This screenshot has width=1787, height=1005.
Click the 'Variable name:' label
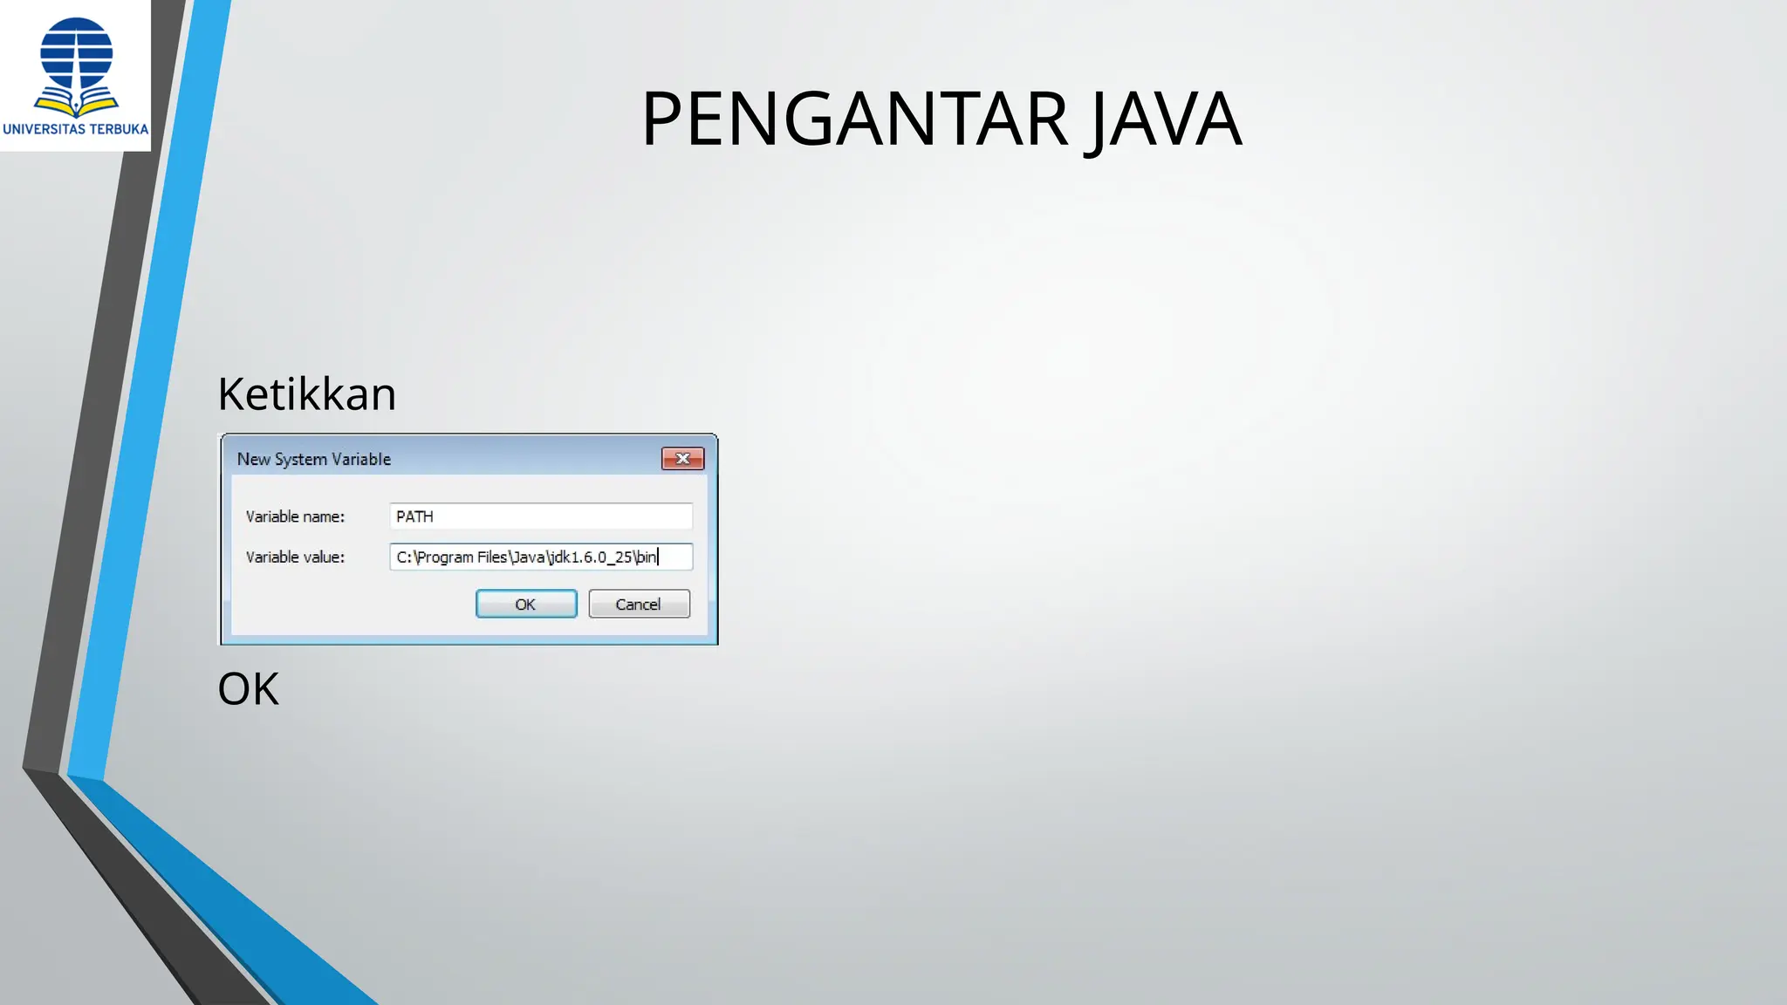pyautogui.click(x=295, y=516)
